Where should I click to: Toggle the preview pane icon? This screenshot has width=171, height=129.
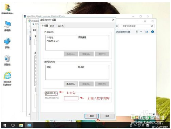[146, 32]
